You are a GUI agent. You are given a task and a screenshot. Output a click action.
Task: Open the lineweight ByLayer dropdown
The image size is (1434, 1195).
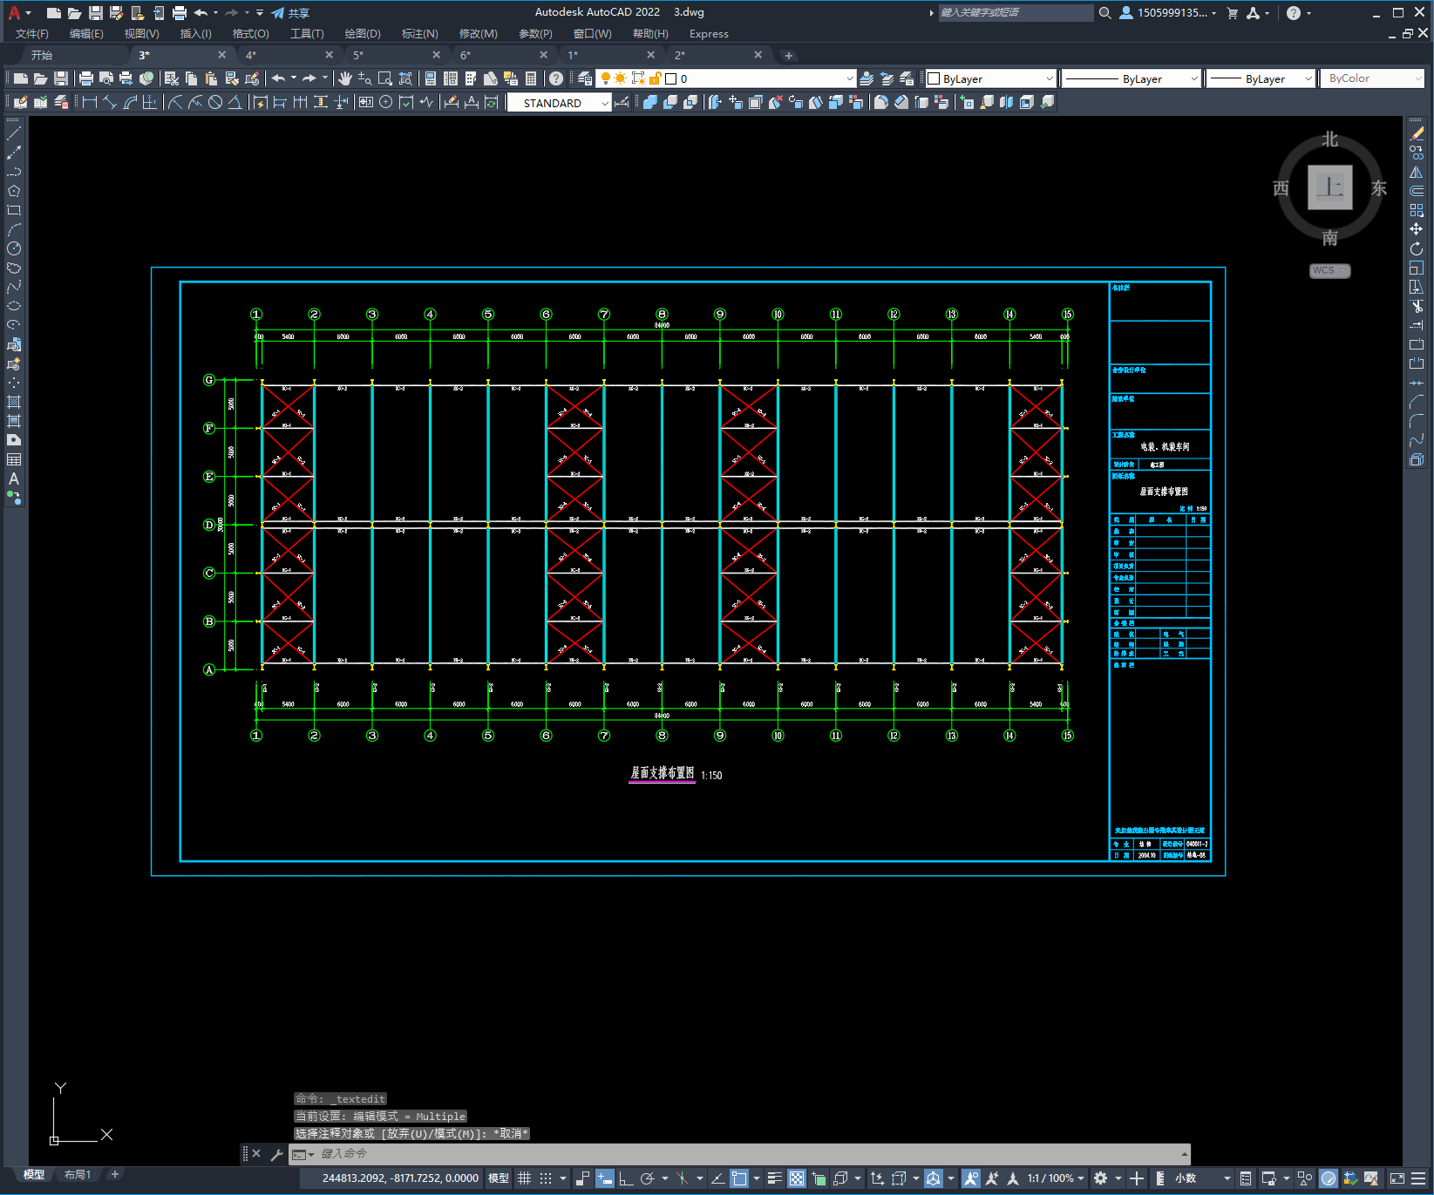(x=1261, y=78)
